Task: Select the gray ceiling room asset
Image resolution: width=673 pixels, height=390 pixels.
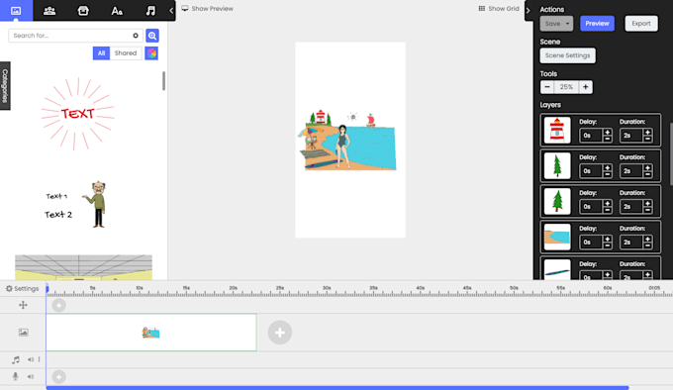Action: coord(83,267)
